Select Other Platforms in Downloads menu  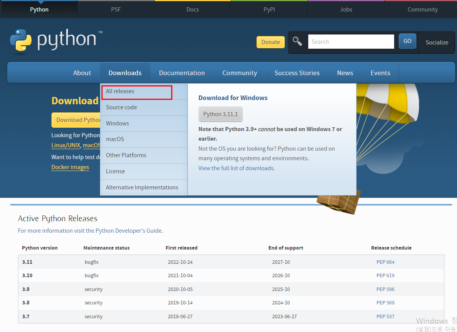[143, 155]
